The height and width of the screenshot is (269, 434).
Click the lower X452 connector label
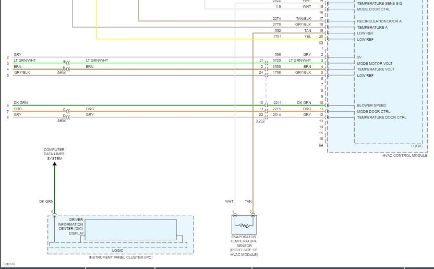[62, 120]
